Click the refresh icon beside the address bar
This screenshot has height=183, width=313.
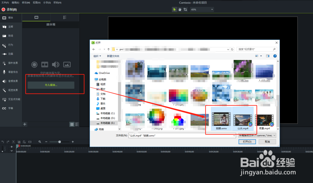tap(232, 49)
